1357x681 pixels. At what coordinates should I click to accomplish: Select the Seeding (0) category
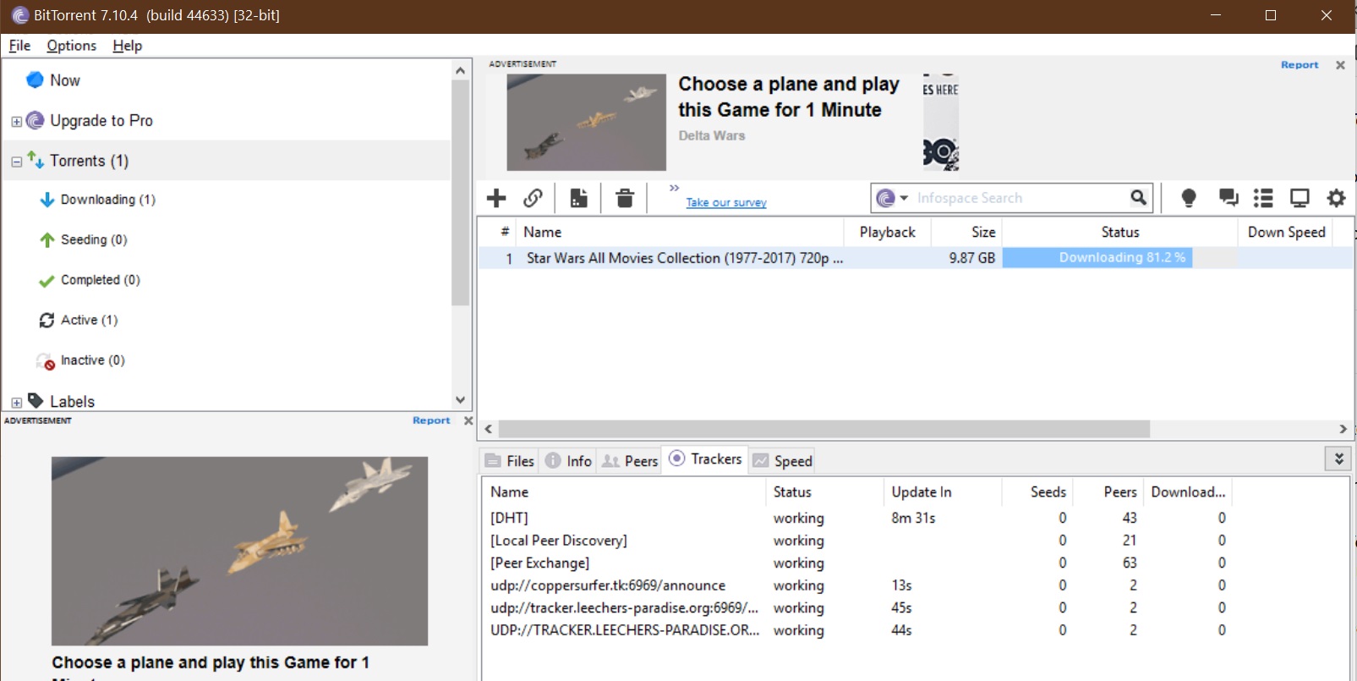(x=93, y=240)
